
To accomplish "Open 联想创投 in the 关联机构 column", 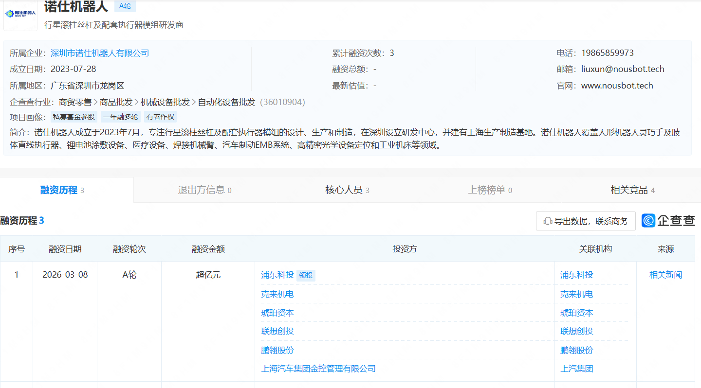I will click(x=577, y=331).
